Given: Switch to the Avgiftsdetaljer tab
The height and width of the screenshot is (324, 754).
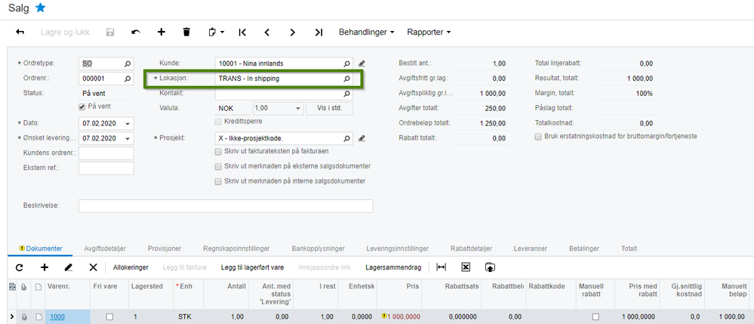Looking at the screenshot, I should (105, 248).
